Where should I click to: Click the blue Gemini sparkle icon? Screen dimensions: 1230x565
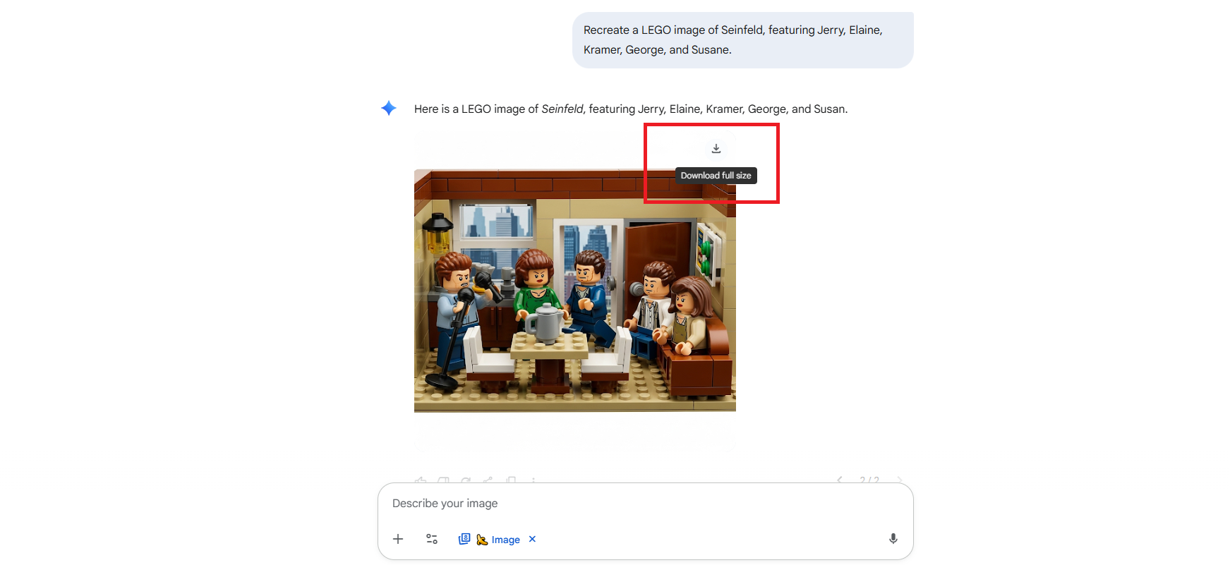[389, 108]
